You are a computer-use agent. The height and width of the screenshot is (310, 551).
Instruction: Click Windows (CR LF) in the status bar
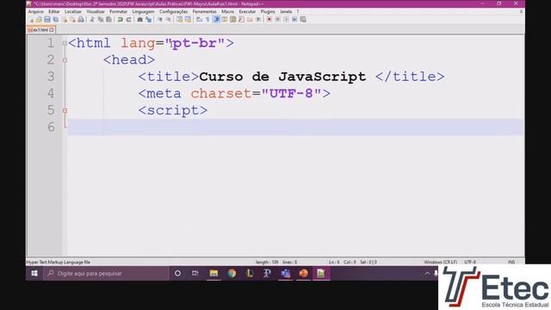tap(440, 262)
